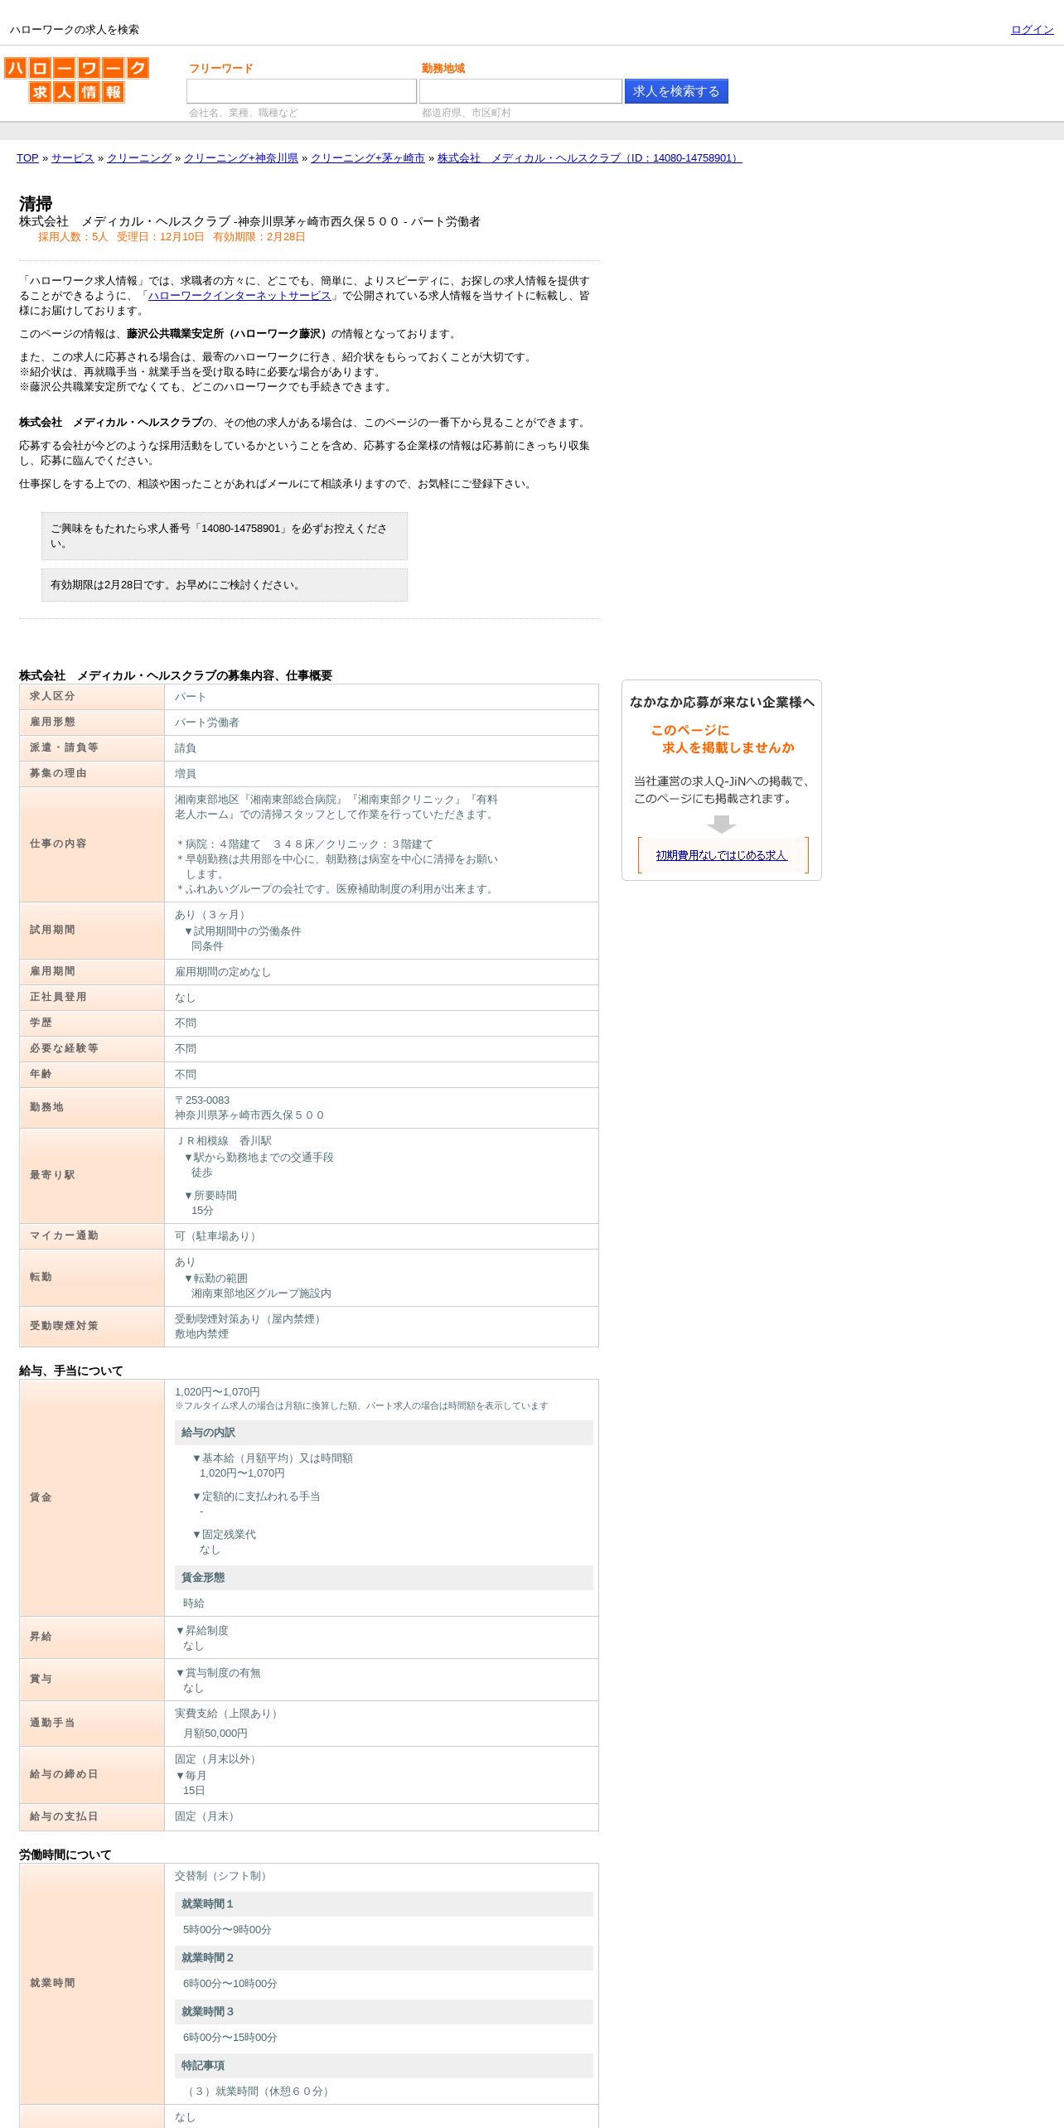Viewport: 1064px width, 2128px height.
Task: Click the 請負 cell value
Action: pyautogui.click(x=186, y=748)
